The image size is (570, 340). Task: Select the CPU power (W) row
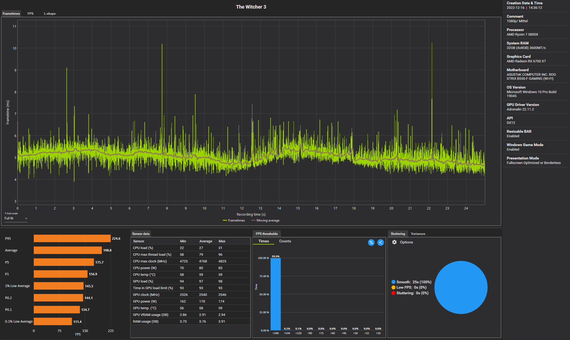(x=190, y=268)
